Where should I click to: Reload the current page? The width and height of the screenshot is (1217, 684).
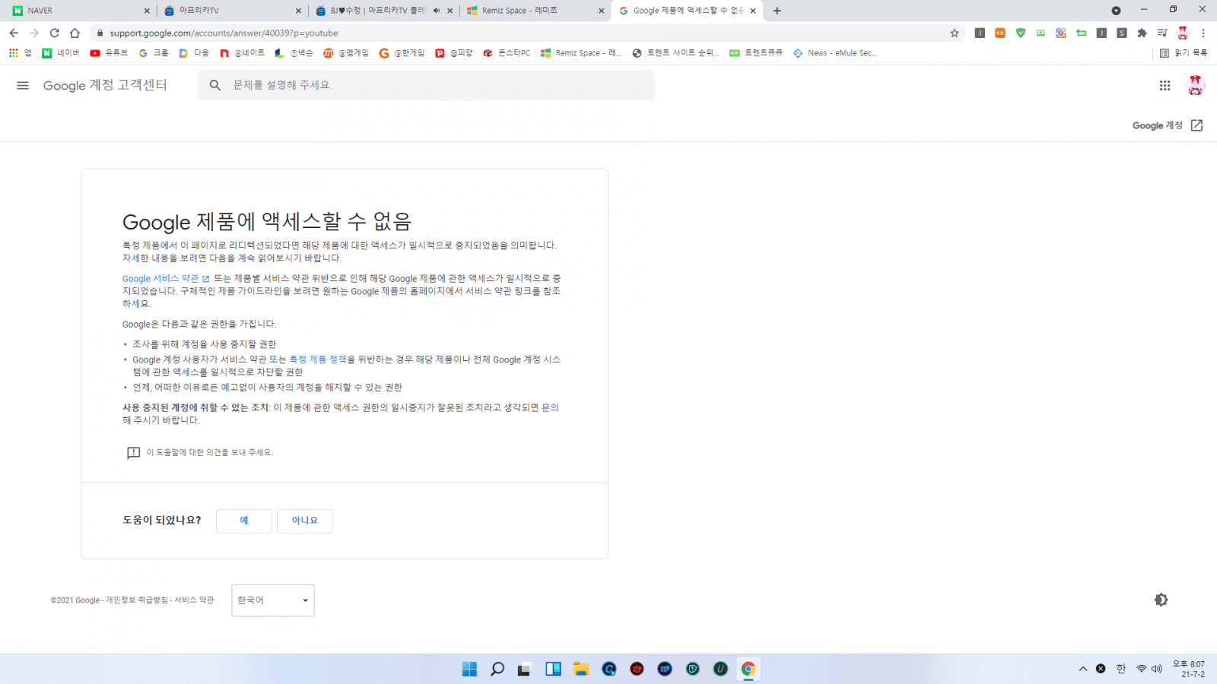tap(55, 33)
